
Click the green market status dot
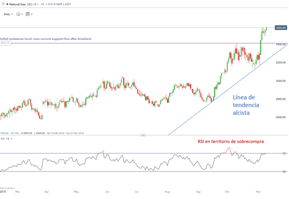pos(7,4)
